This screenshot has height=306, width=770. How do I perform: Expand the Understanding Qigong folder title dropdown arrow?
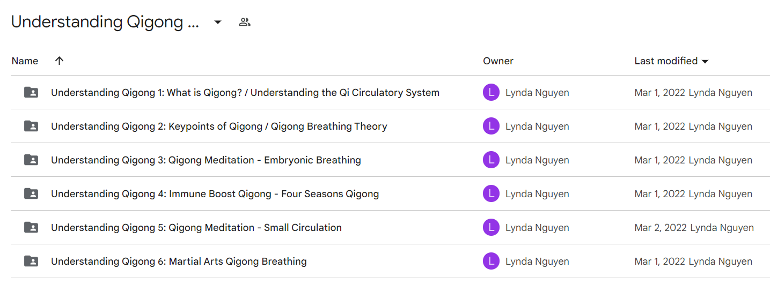218,22
